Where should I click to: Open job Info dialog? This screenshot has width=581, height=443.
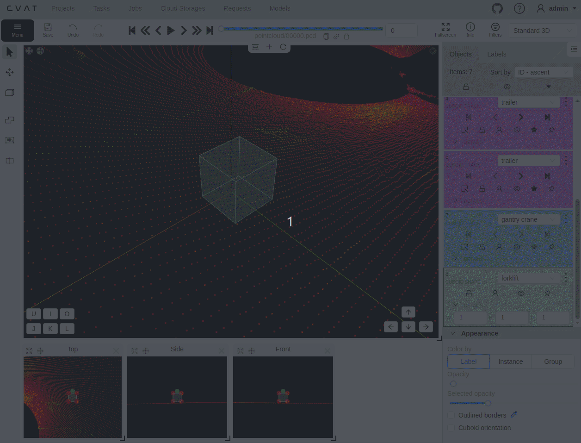(470, 31)
